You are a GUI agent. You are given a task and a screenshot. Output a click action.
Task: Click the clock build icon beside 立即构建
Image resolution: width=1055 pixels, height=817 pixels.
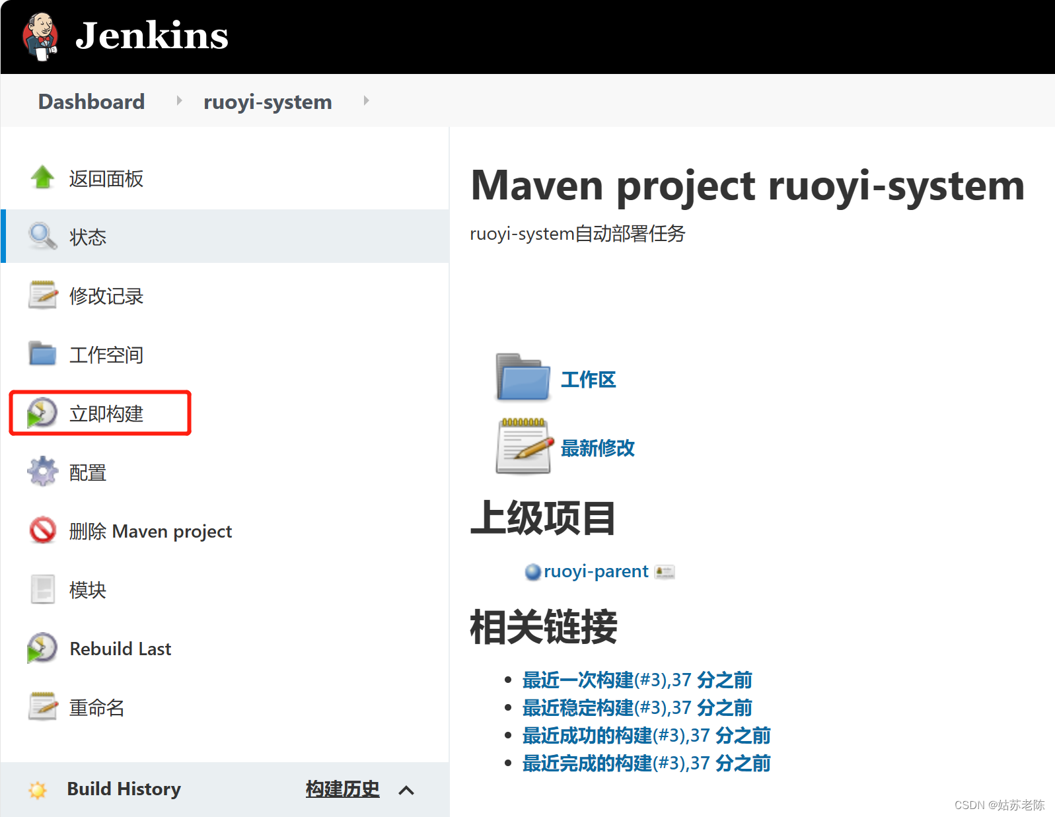[x=42, y=413]
